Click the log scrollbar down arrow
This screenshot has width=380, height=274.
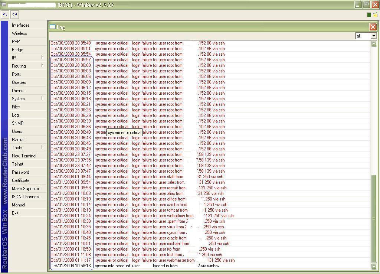click(x=374, y=266)
